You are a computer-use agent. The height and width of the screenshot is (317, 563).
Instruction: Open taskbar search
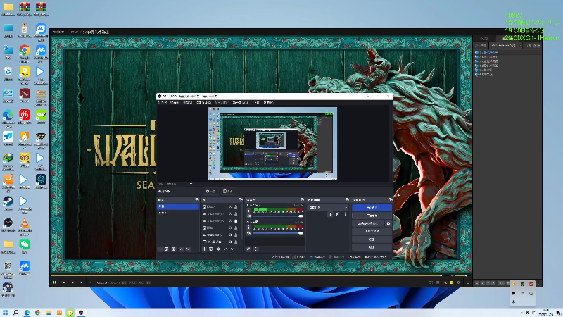(x=15, y=313)
